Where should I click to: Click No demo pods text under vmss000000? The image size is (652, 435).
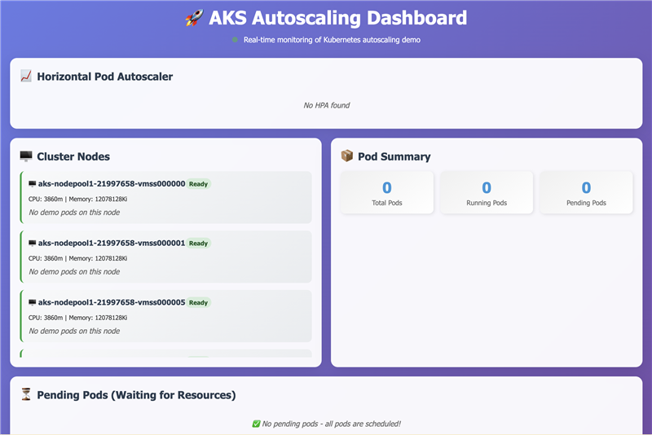click(x=74, y=213)
